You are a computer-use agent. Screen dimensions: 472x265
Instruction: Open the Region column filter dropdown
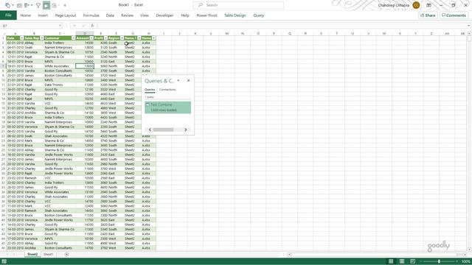tap(122, 38)
